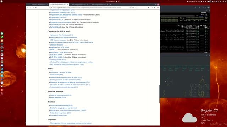Image resolution: width=227 pixels, height=127 pixels.
Task: Open Programación POO (2011) link
Action: [59, 17]
